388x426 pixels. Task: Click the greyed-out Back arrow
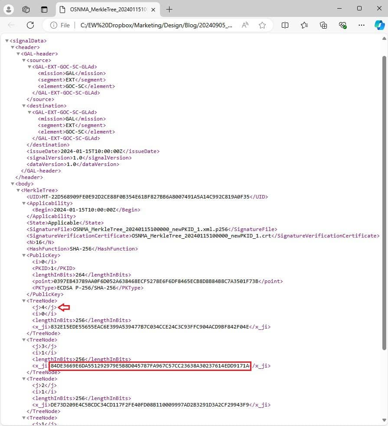pyautogui.click(x=11, y=25)
